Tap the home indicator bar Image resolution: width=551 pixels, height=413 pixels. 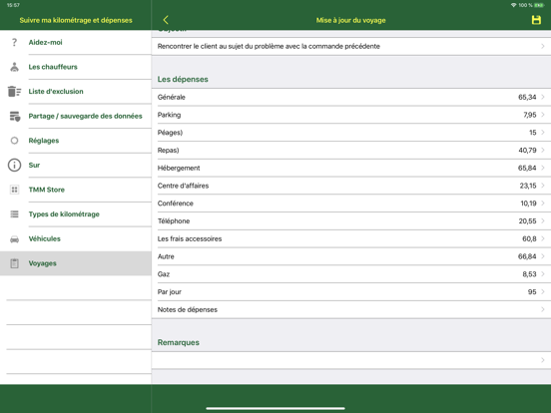[x=275, y=408]
